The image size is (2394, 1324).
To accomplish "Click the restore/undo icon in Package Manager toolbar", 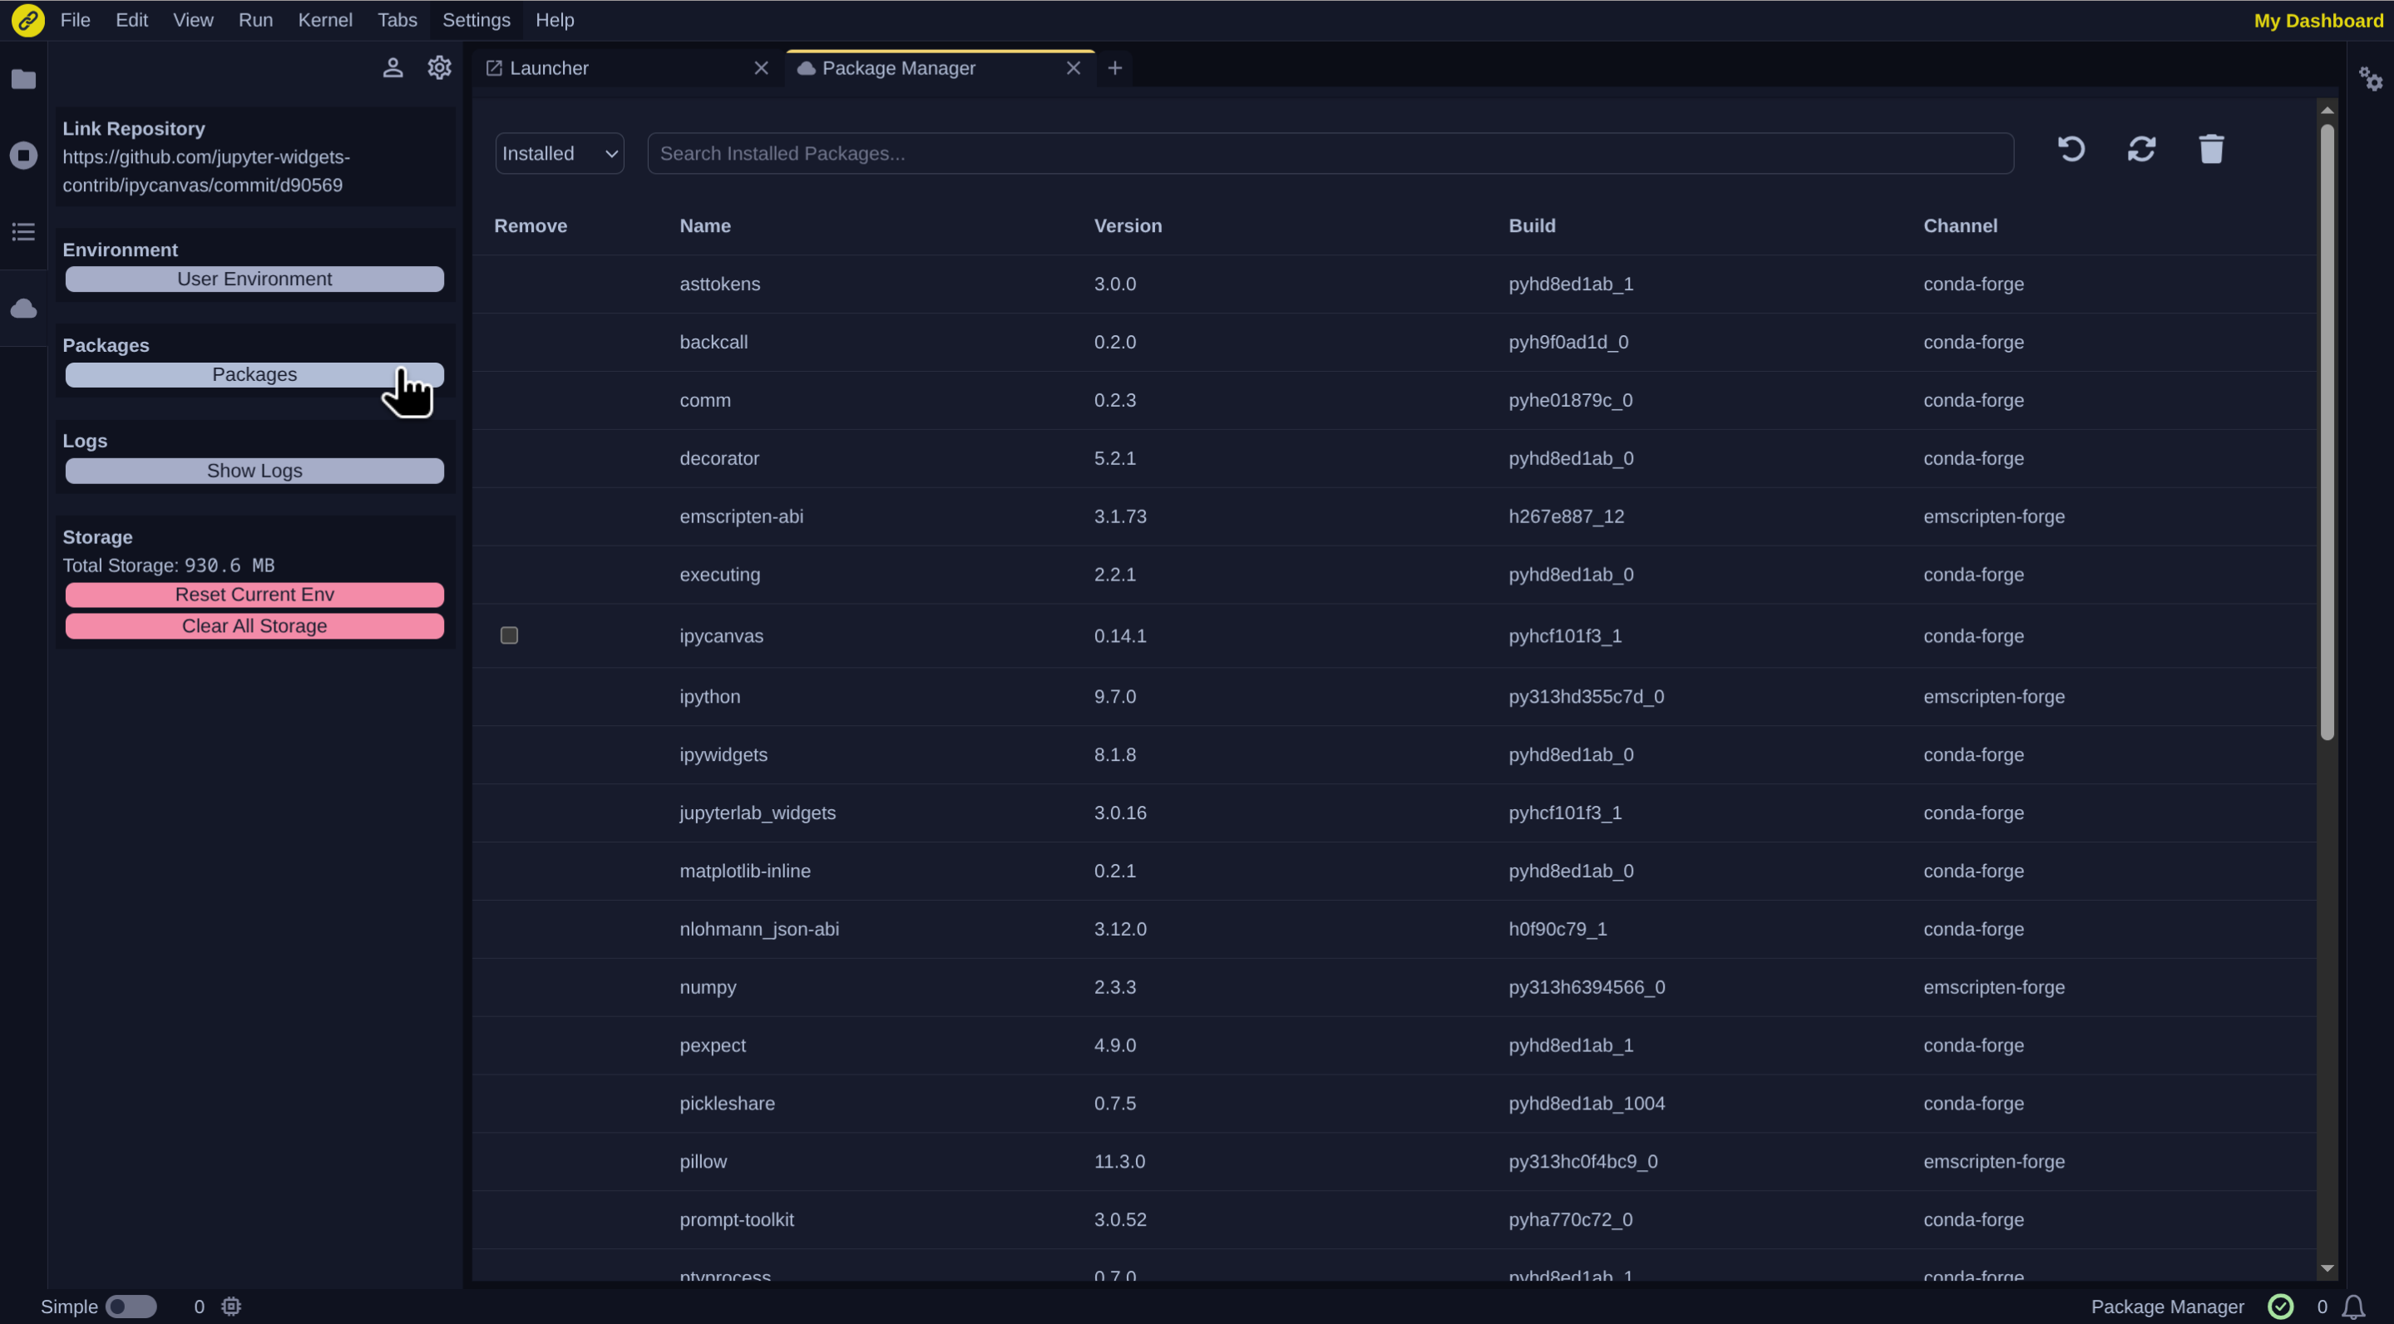I will pyautogui.click(x=2071, y=149).
